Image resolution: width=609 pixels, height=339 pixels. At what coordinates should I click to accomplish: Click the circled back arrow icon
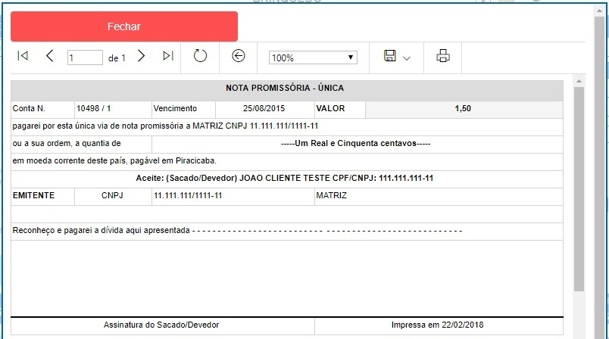pyautogui.click(x=239, y=56)
